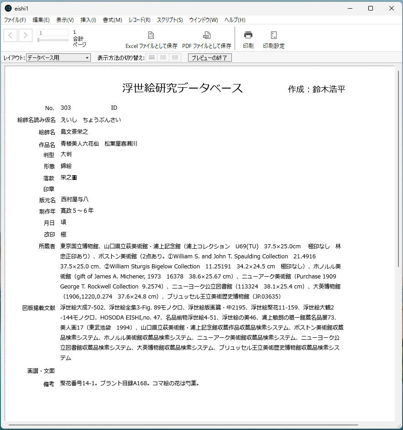403x430 pixels.
Task: Click the title 浮世絵研究データベース
Action: (x=182, y=88)
